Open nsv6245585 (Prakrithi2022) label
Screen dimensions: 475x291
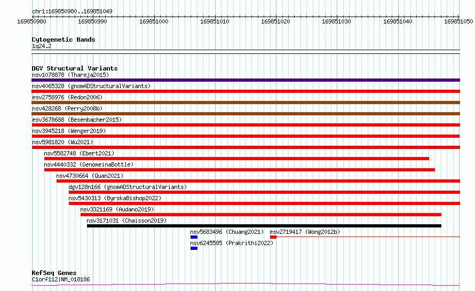232,243
